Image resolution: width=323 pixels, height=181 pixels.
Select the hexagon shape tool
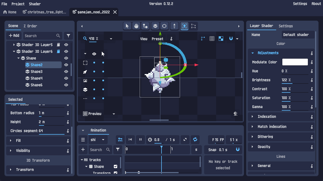tap(164, 26)
